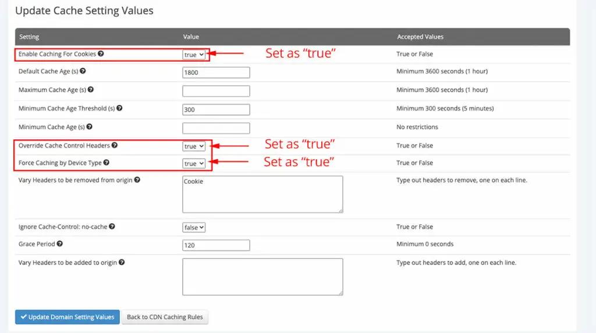
Task: Click the 'Minimum 0 seconds' text
Action: point(425,244)
